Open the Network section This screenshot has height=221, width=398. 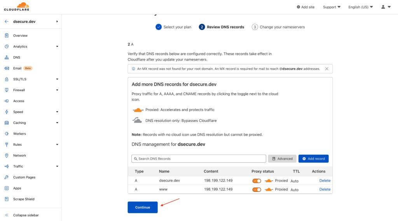(x=19, y=155)
